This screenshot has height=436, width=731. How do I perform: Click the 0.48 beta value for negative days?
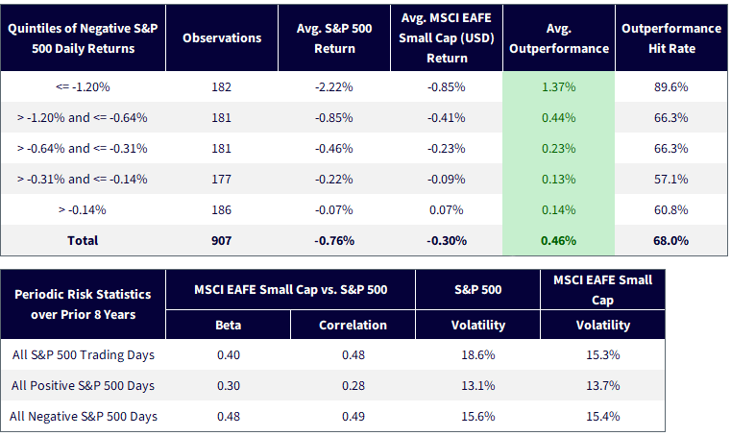pyautogui.click(x=229, y=417)
